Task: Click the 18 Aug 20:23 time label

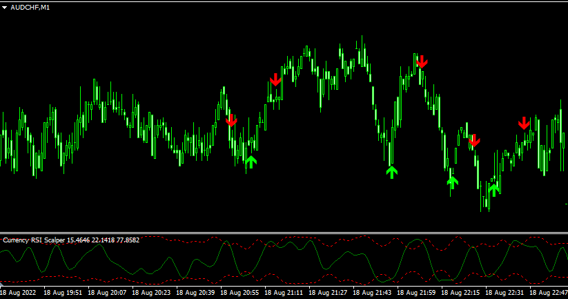Action: pos(152,293)
